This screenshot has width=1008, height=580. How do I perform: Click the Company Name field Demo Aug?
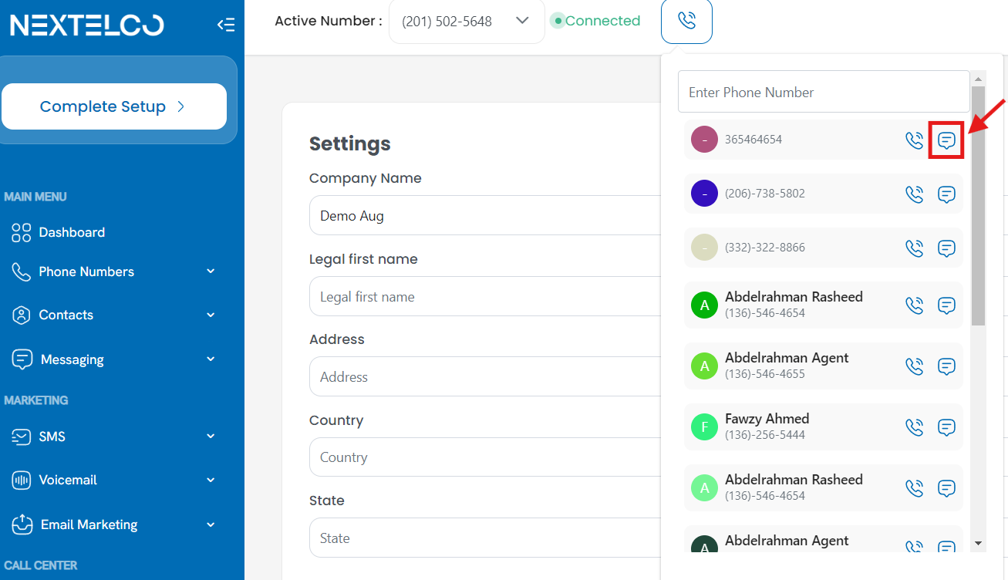484,216
